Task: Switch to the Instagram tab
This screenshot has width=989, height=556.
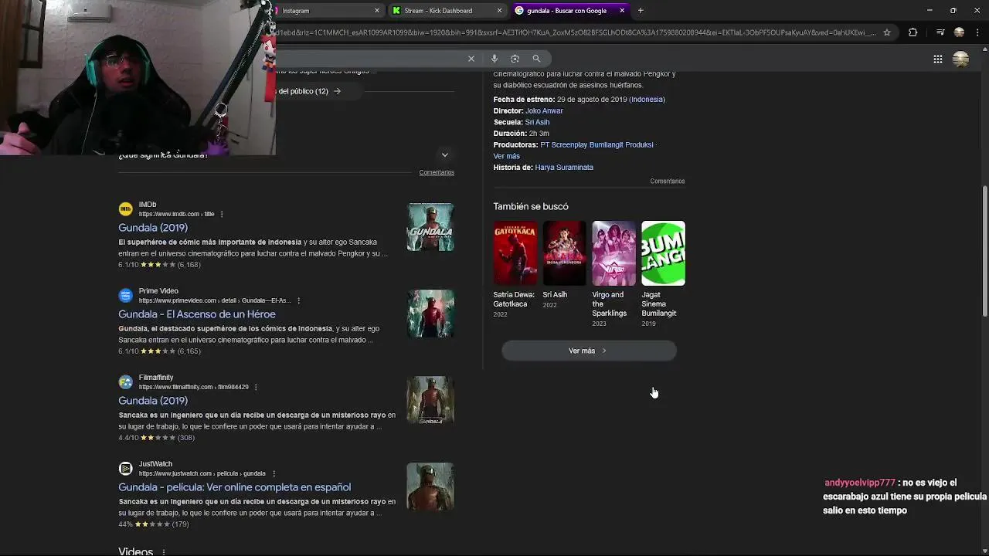Action: [327, 11]
